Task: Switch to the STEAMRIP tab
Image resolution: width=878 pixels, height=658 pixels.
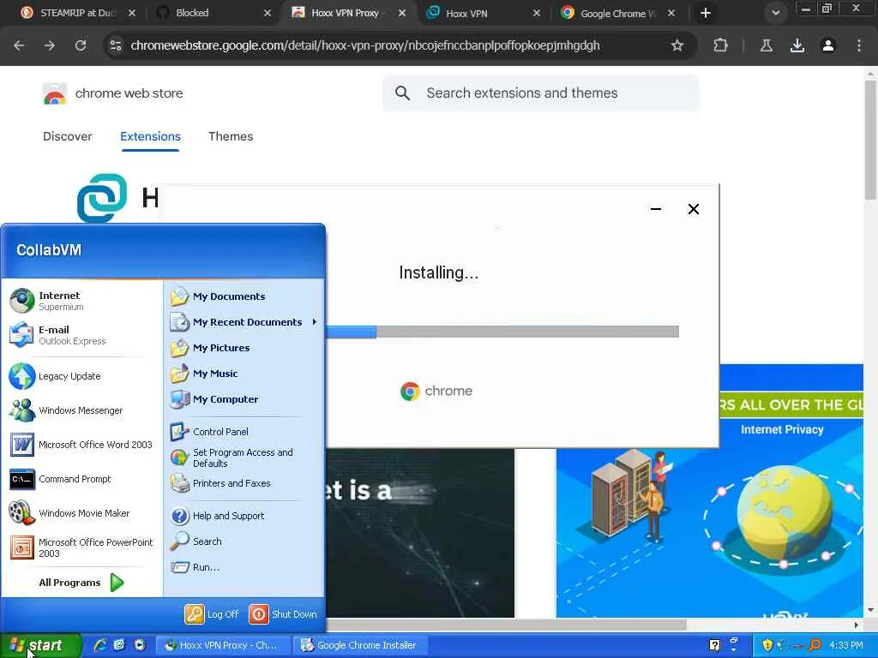Action: click(x=76, y=13)
